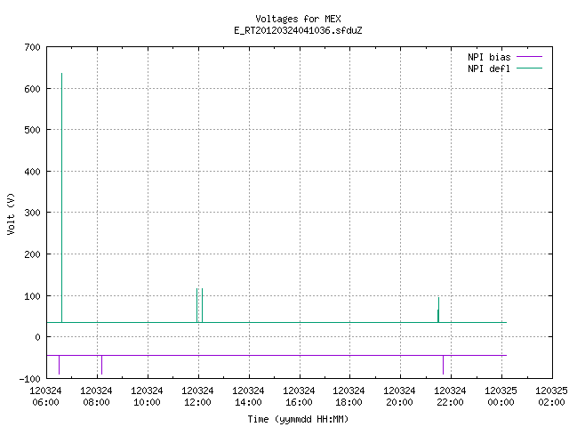The image size is (569, 427).
Task: Click the x-axis tick 120324 22:00
Action: [x=450, y=397]
